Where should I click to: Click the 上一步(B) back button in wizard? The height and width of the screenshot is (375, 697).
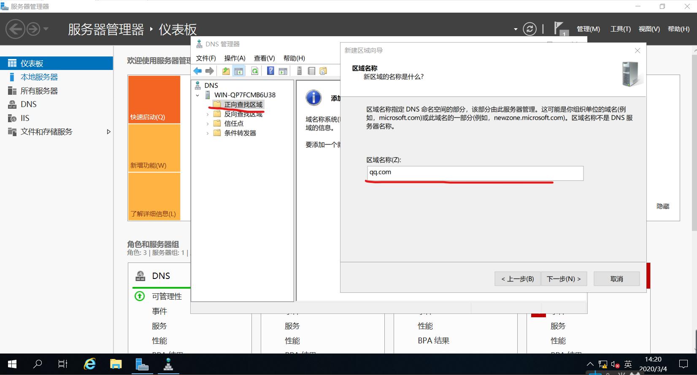point(517,279)
